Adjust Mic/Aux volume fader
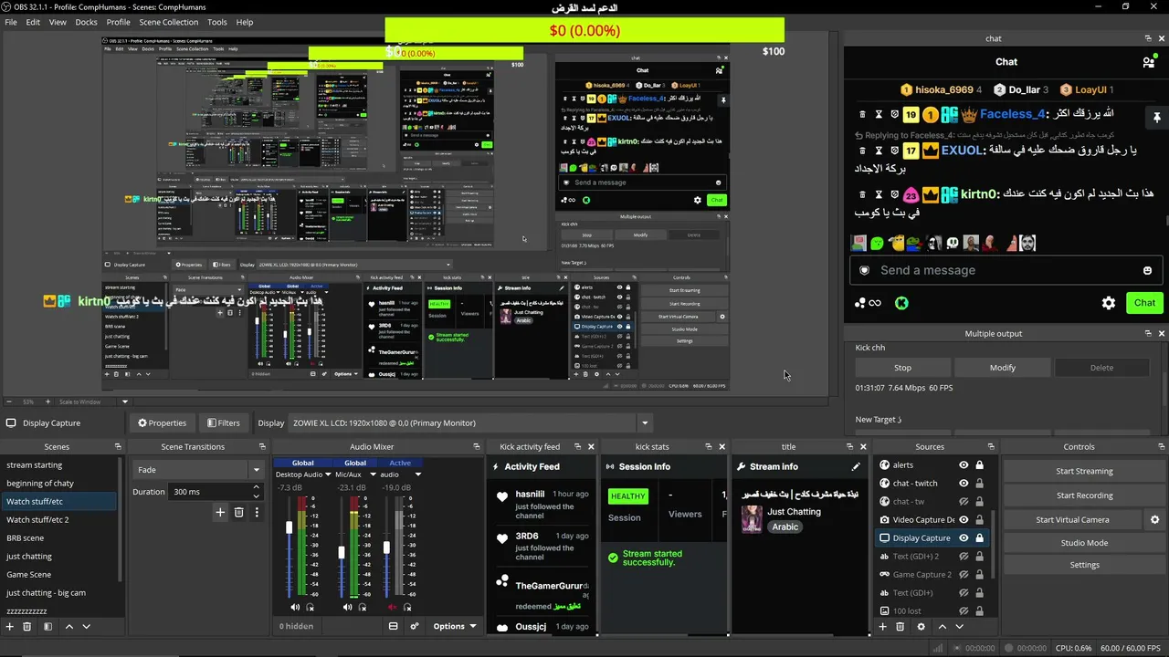 (342, 552)
